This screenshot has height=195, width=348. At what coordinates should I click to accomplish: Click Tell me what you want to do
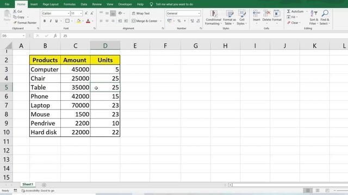175,4
